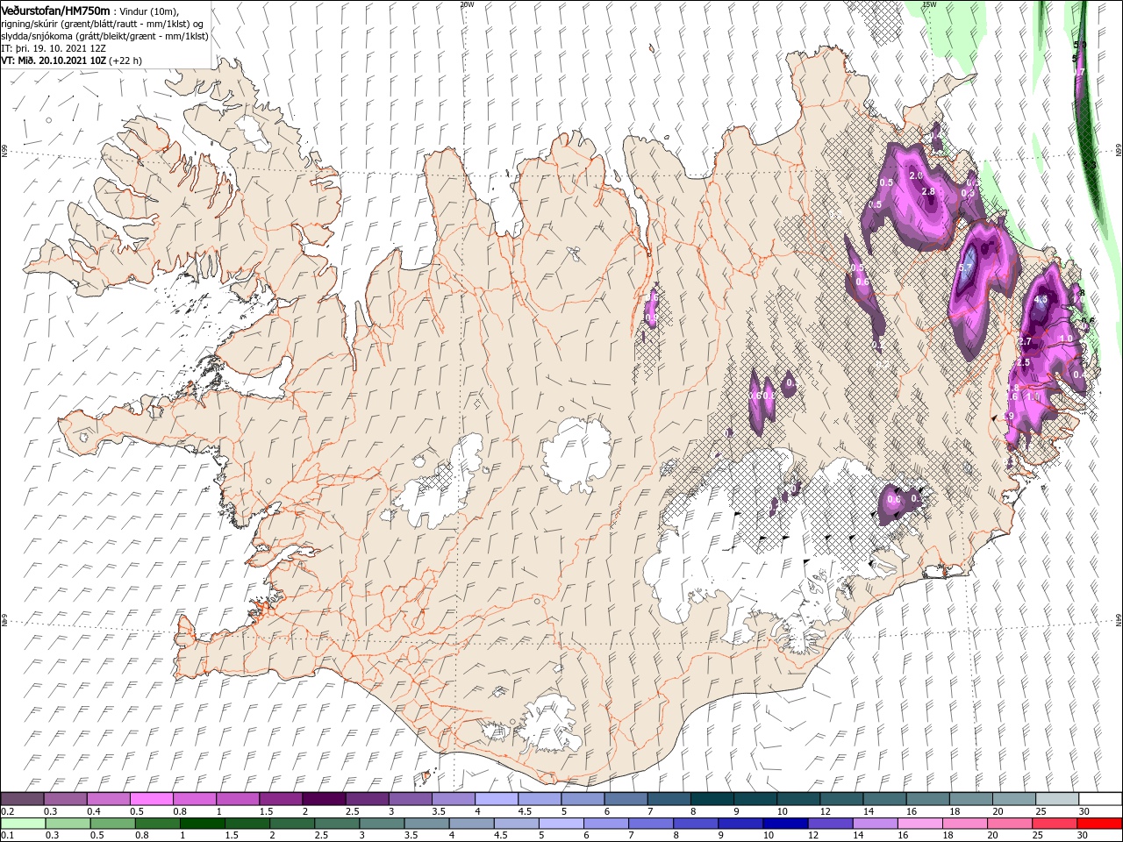Viewport: 1123px width, 842px height.
Task: Click the bright pink 0.5–0.8 swatch in top legend row
Action: [x=151, y=799]
